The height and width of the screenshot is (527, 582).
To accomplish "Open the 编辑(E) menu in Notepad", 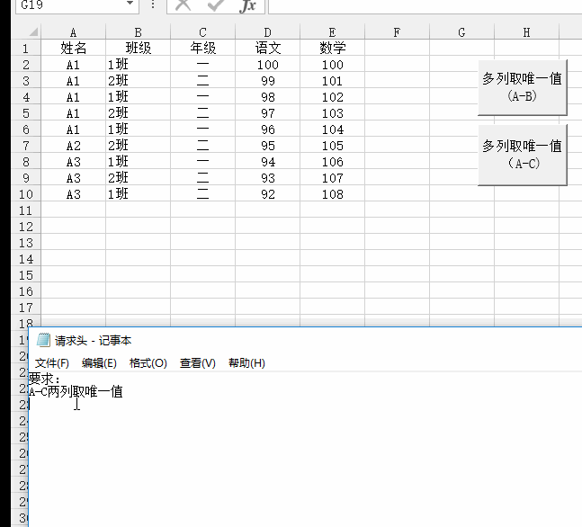I will pyautogui.click(x=99, y=363).
